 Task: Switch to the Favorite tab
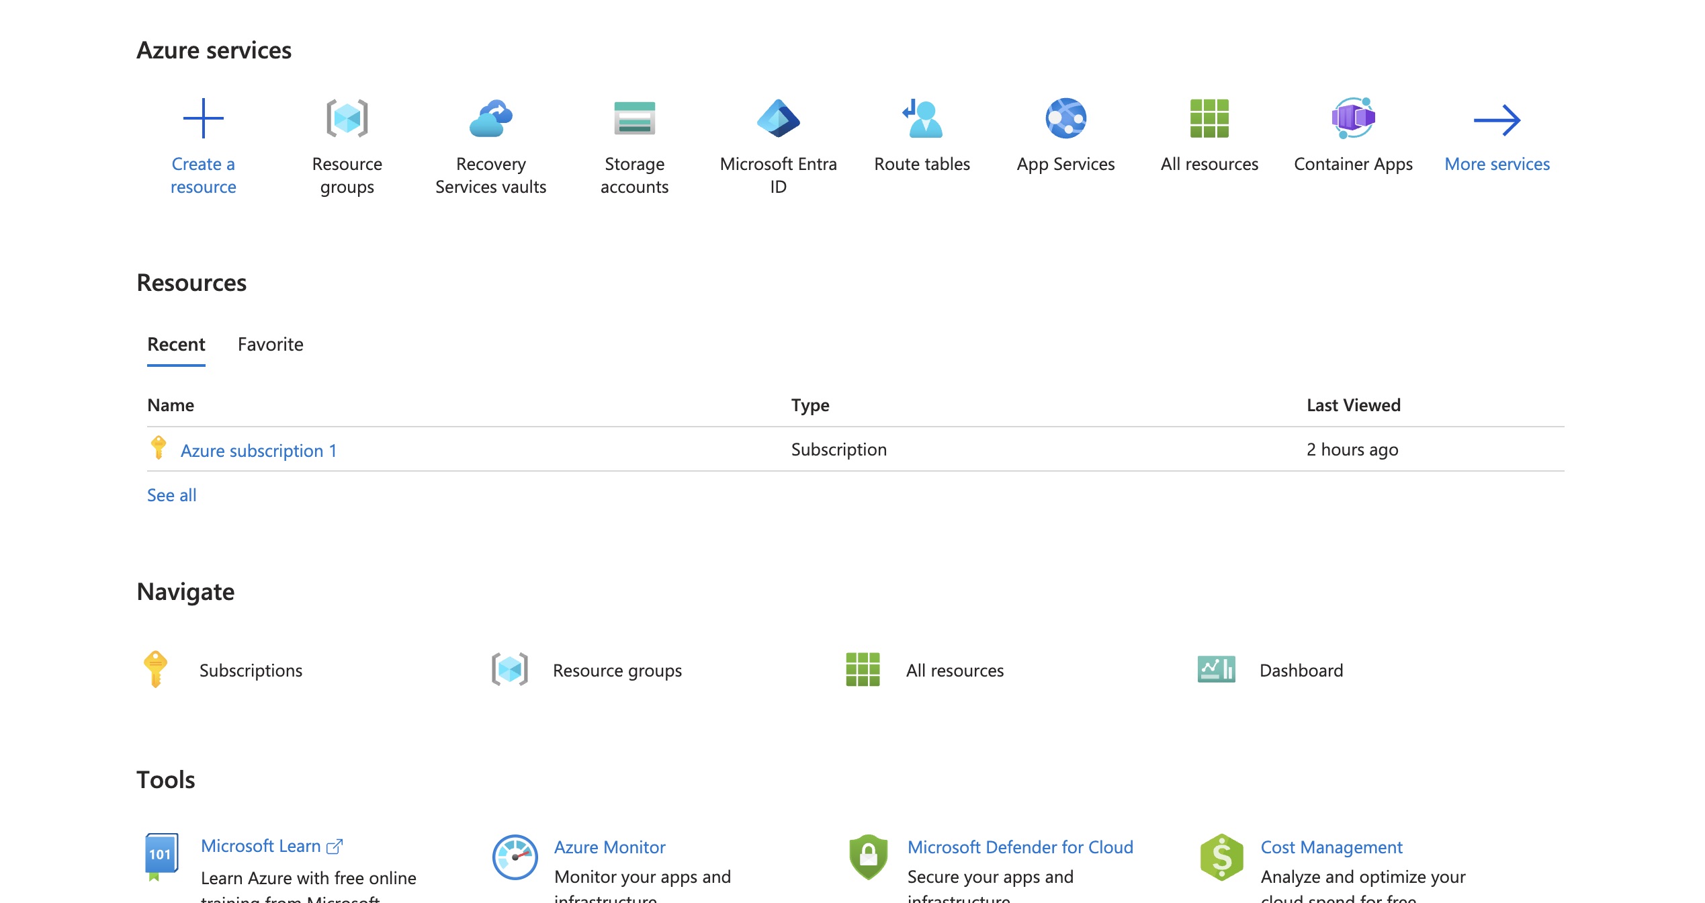click(270, 345)
